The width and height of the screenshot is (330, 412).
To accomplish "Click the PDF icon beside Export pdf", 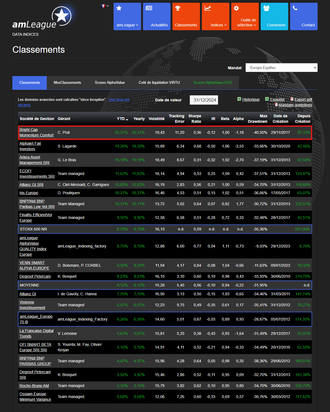I will click(292, 99).
